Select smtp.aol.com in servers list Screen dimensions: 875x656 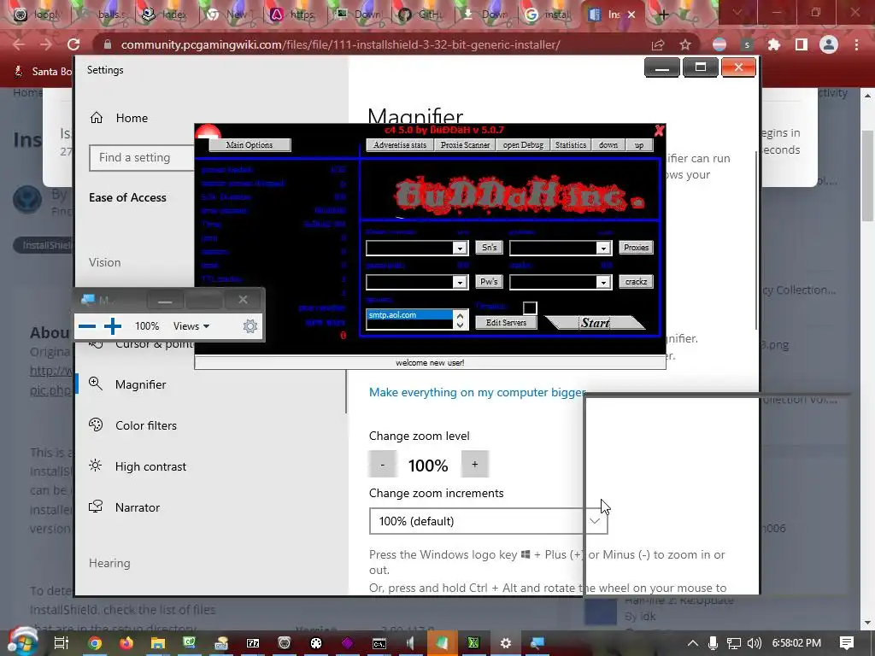pos(409,315)
